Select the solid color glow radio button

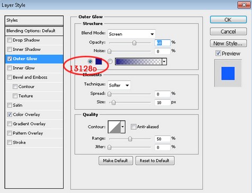coord(90,62)
